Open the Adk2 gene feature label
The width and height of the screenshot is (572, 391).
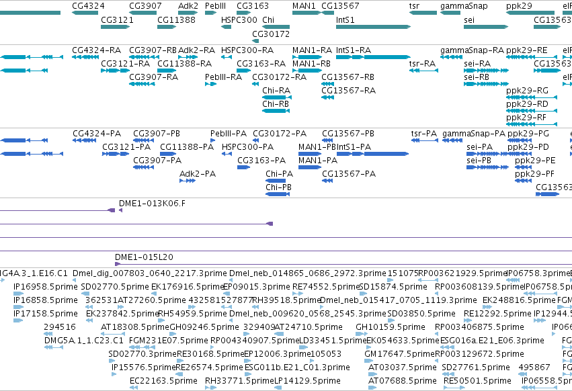[188, 6]
